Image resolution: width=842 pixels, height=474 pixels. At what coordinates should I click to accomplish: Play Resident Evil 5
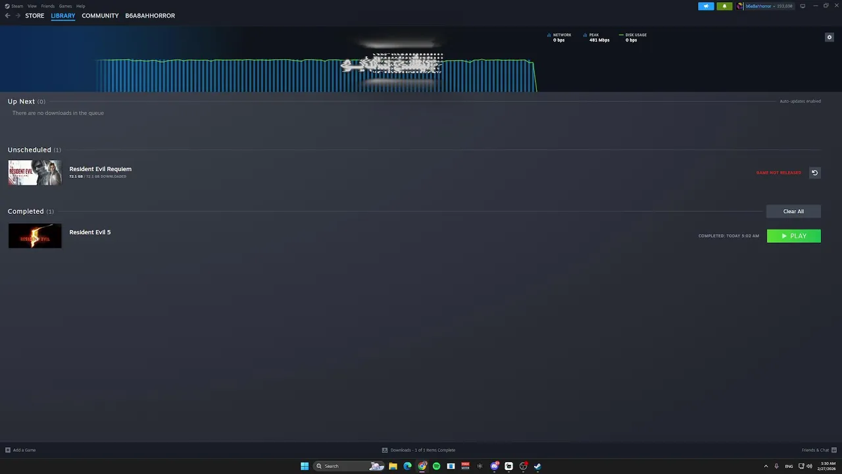(794, 236)
